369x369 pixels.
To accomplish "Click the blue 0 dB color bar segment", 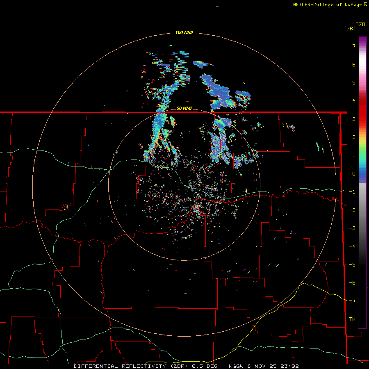I will 362,174.
